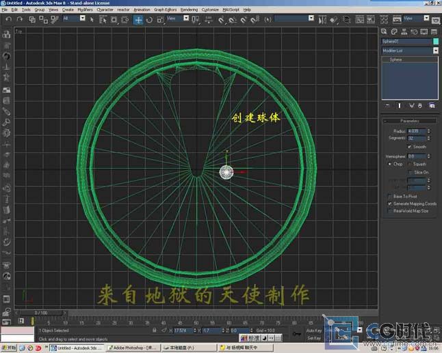Click the Align tool icon
This screenshot has height=353, width=442.
334,20
